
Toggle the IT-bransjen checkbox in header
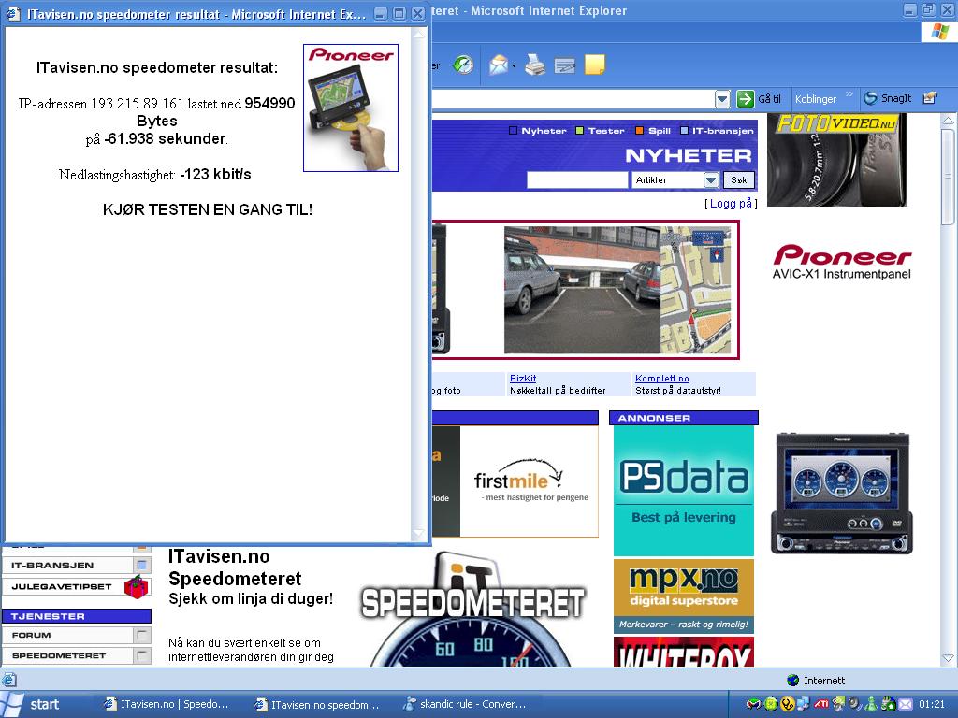coord(684,130)
